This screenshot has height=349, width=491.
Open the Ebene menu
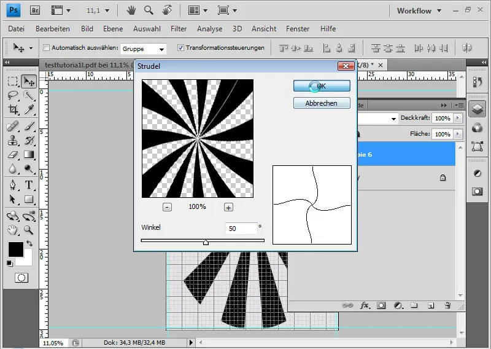[x=113, y=29]
